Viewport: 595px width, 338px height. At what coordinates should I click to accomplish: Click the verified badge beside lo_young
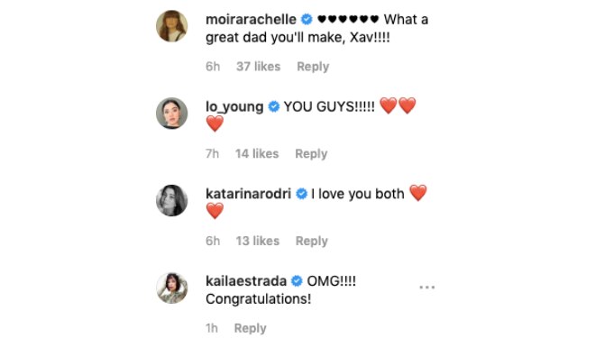pyautogui.click(x=273, y=106)
